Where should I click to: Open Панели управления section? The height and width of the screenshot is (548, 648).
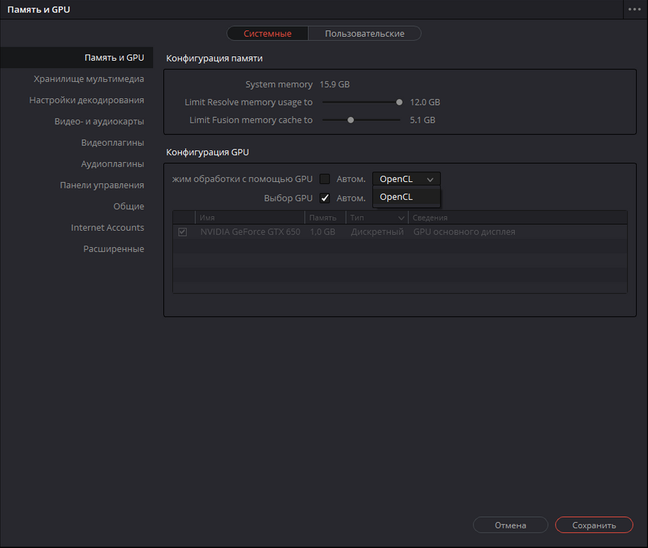(x=102, y=185)
